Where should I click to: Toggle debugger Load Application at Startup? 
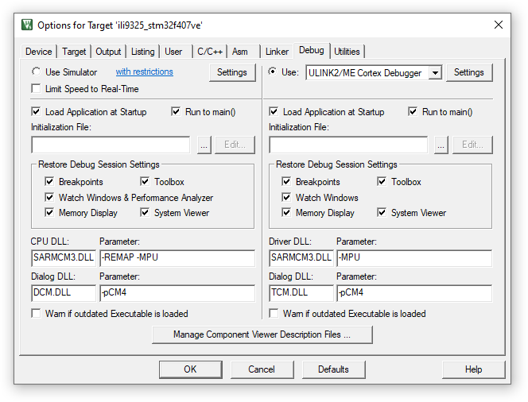(274, 111)
